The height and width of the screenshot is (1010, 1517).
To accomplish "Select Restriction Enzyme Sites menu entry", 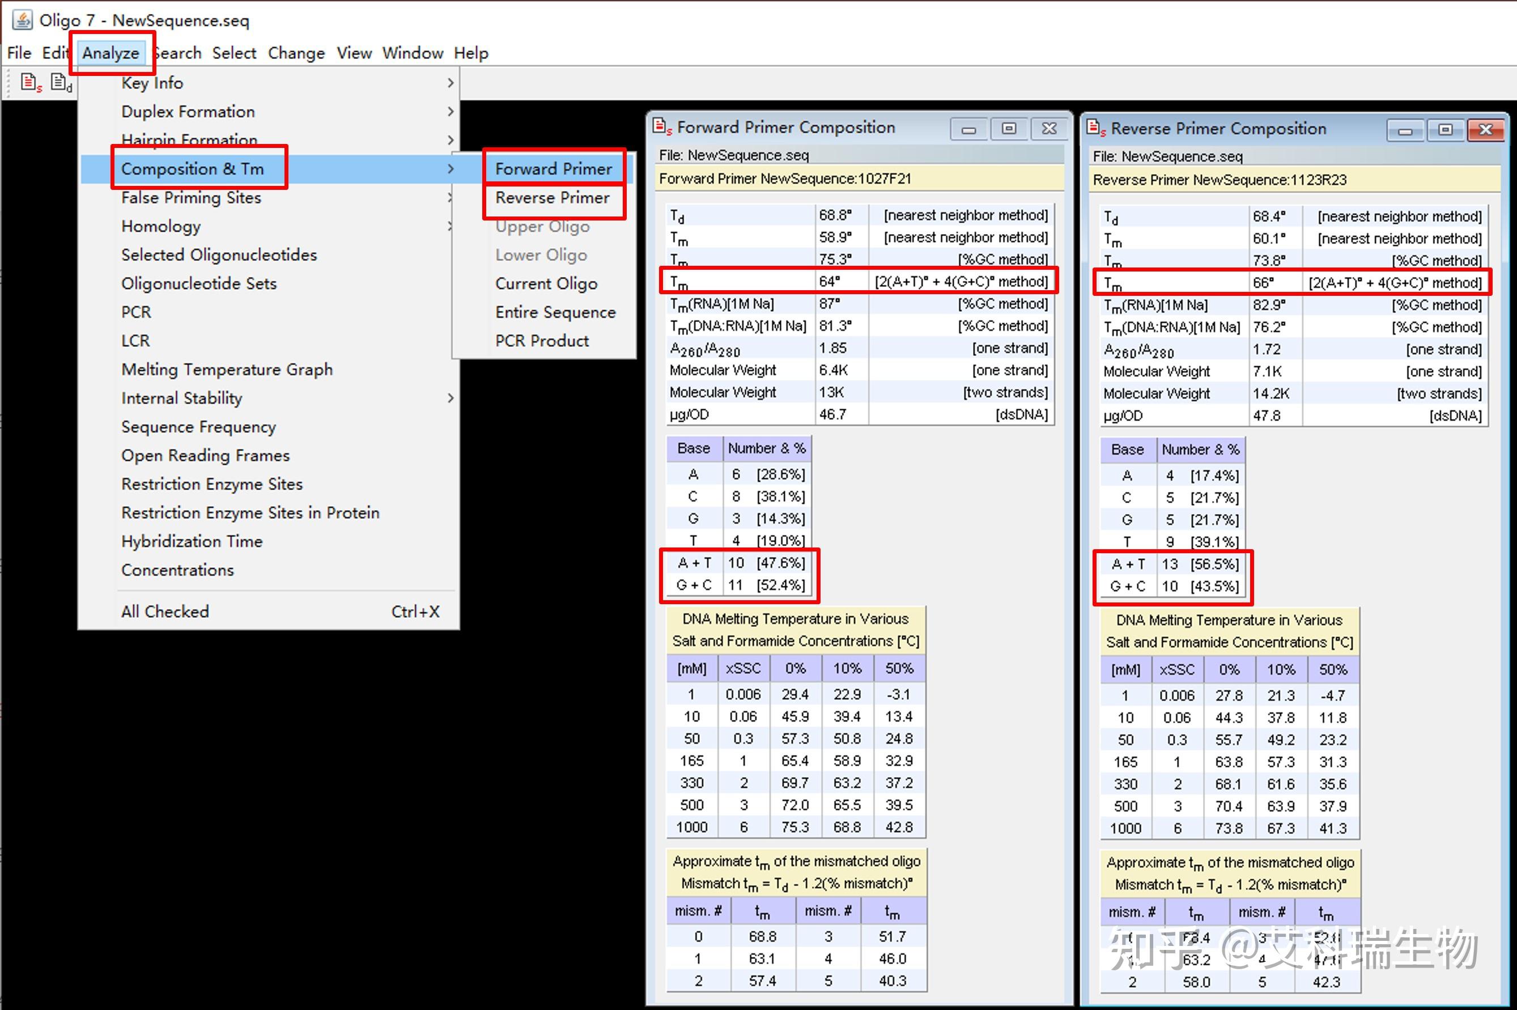I will [269, 485].
